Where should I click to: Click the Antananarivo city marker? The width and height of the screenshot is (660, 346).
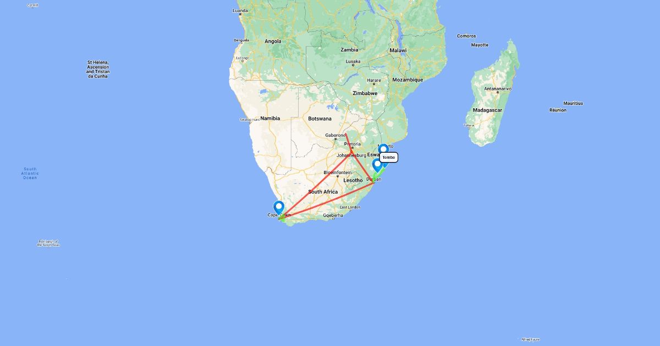498,92
